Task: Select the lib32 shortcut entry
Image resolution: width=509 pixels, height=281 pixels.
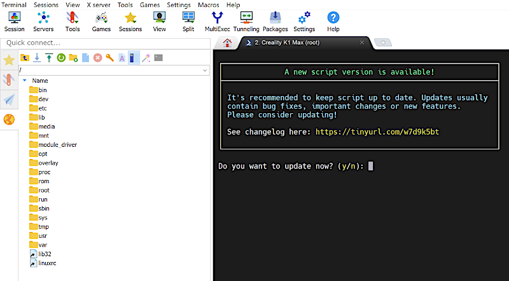Action: click(41, 254)
